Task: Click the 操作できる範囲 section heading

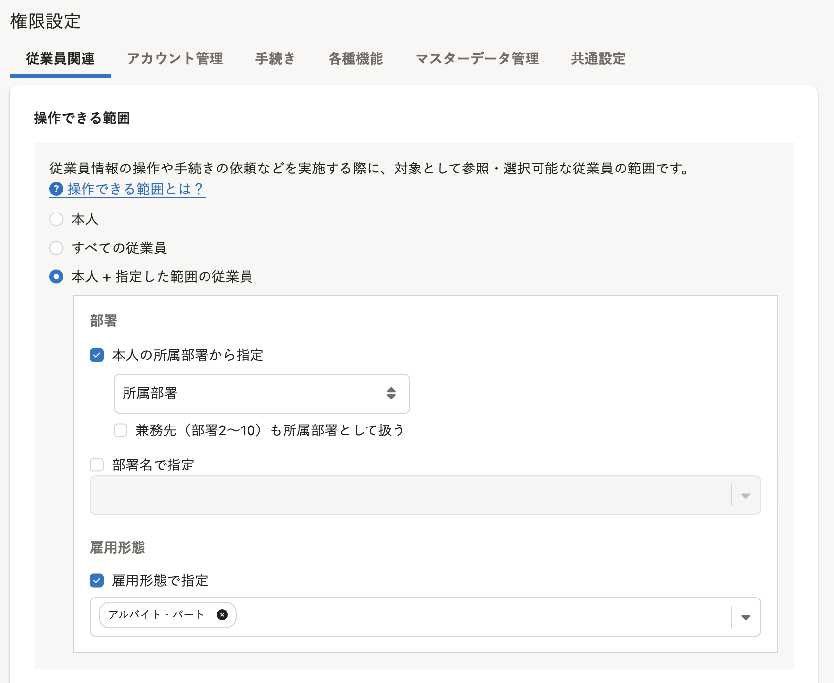Action: coord(82,118)
